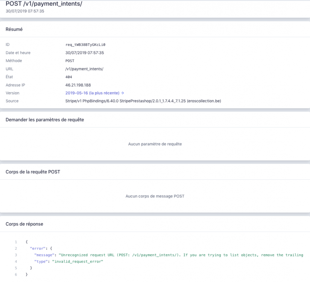
Task: Click the page title 'POST /v1/payment_intents/'
Action: click(43, 3)
